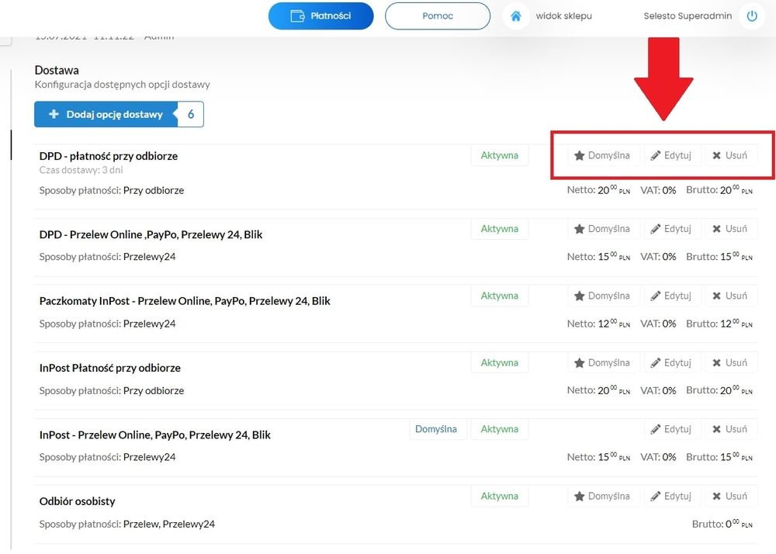
Task: Toggle Aktywna status of InPost - Przelew Online
Action: (x=499, y=429)
